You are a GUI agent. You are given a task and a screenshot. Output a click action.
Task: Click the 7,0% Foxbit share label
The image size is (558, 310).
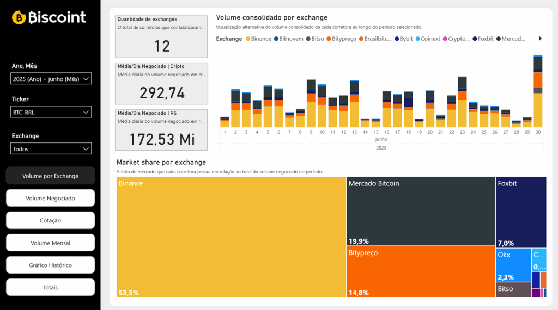coord(506,243)
